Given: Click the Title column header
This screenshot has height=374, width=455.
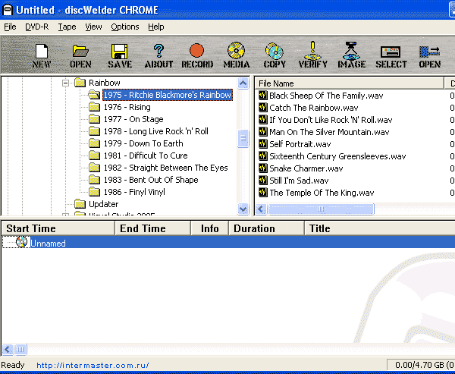Looking at the screenshot, I should click(380, 228).
